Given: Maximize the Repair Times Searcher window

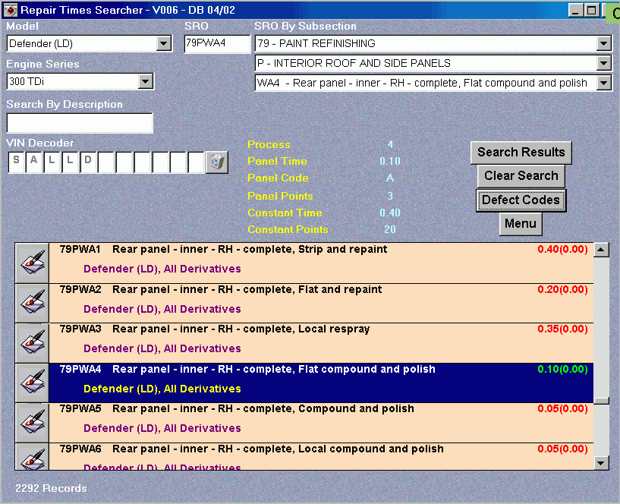Looking at the screenshot, I should [592, 11].
